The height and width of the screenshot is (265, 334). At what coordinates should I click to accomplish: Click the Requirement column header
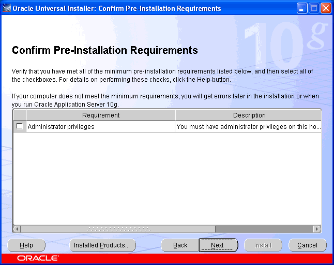pos(100,115)
